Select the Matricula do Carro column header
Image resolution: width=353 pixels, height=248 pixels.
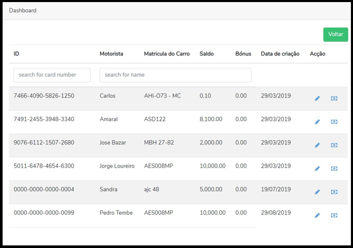pos(167,54)
